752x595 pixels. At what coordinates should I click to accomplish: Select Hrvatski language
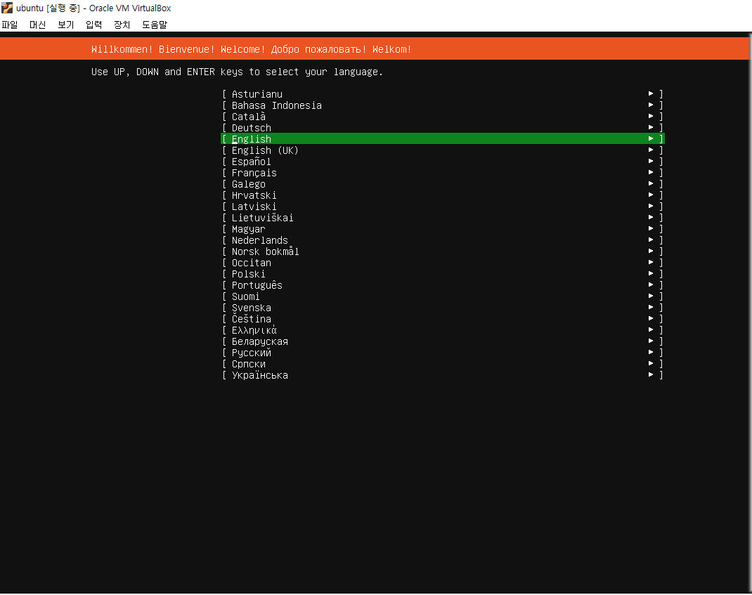[443, 195]
